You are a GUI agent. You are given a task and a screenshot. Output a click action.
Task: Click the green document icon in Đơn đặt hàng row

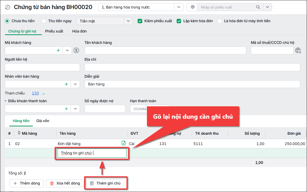tap(124, 143)
